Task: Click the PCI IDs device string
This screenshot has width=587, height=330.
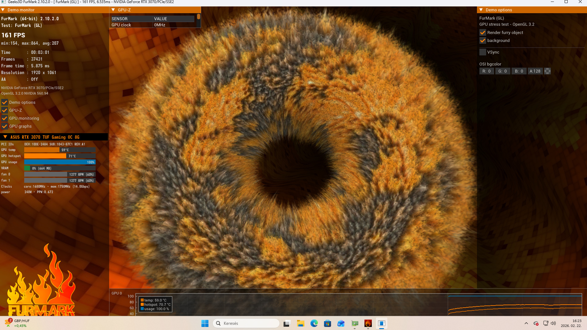Action: pos(55,144)
